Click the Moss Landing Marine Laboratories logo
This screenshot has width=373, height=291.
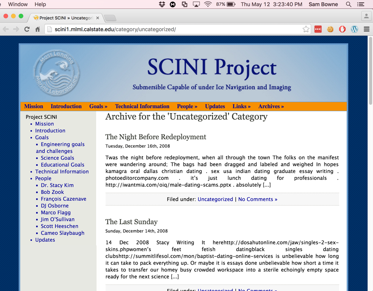[x=56, y=73]
